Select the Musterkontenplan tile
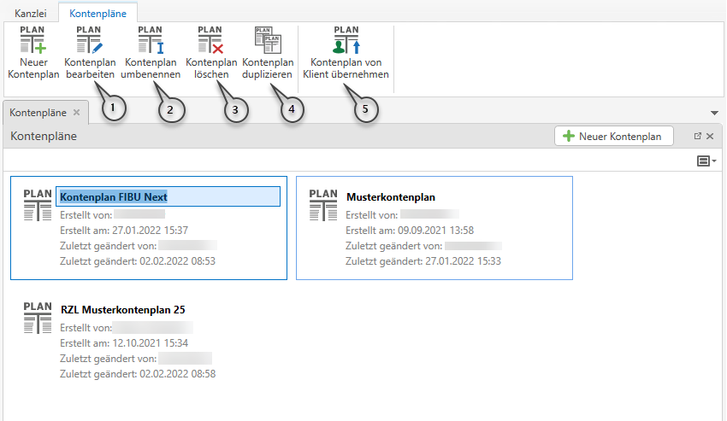The height and width of the screenshot is (421, 727). coord(434,228)
